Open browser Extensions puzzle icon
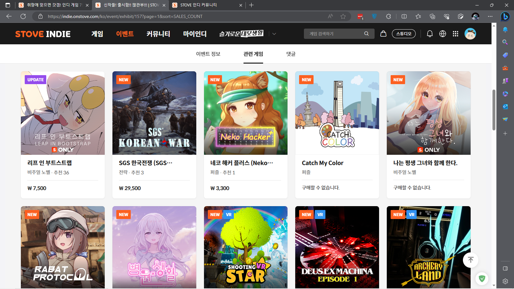The height and width of the screenshot is (289, 514). (x=388, y=16)
